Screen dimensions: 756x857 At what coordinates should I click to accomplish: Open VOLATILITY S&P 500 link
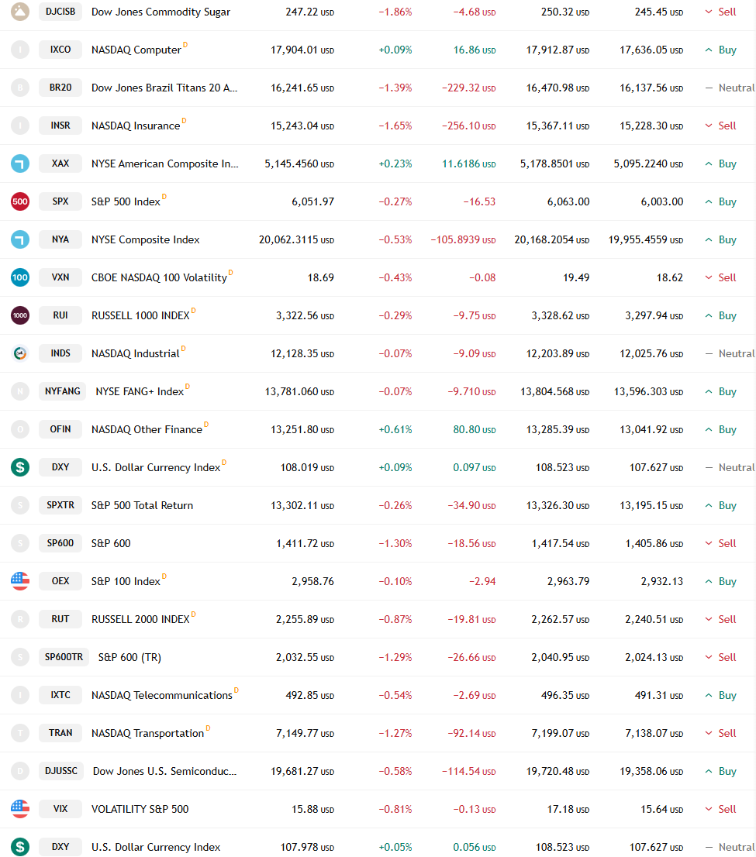click(140, 809)
